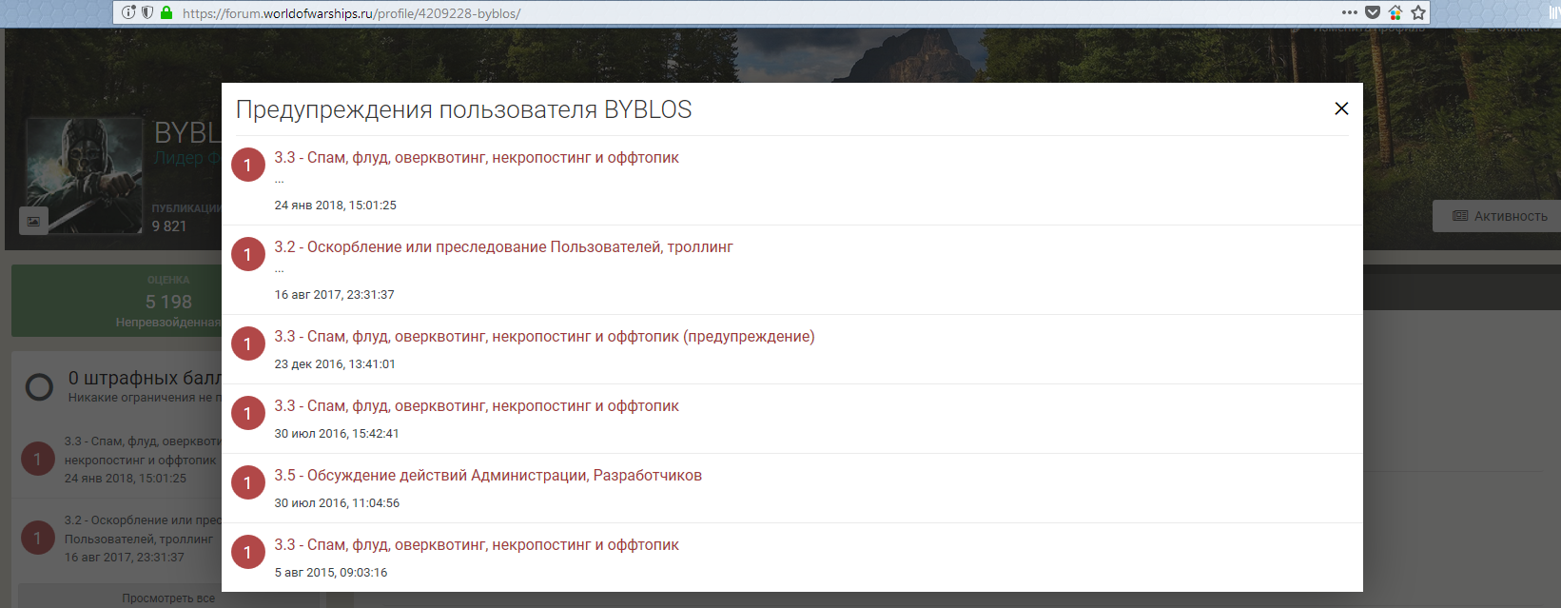Save page to Pocket
Image resolution: width=1561 pixels, height=608 pixels.
click(x=1373, y=12)
